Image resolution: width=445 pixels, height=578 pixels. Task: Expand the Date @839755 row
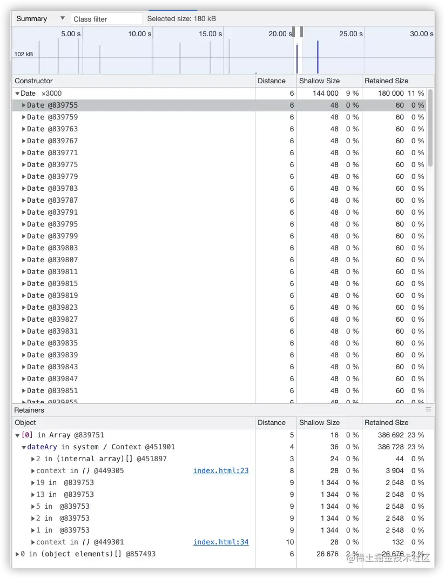[24, 105]
